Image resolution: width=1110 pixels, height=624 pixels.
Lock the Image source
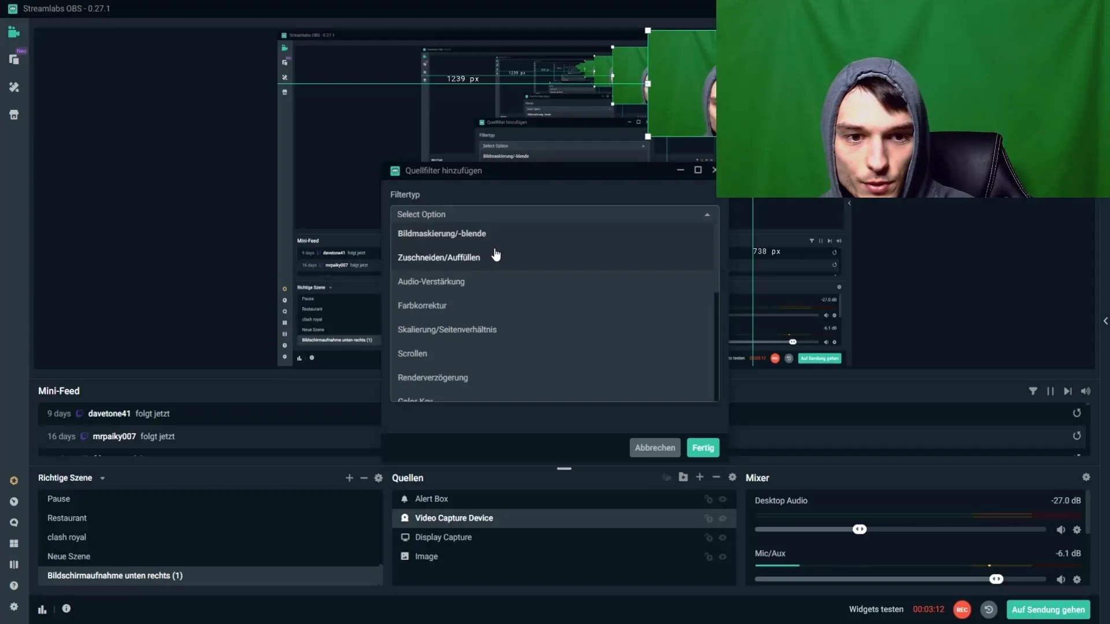pyautogui.click(x=708, y=557)
